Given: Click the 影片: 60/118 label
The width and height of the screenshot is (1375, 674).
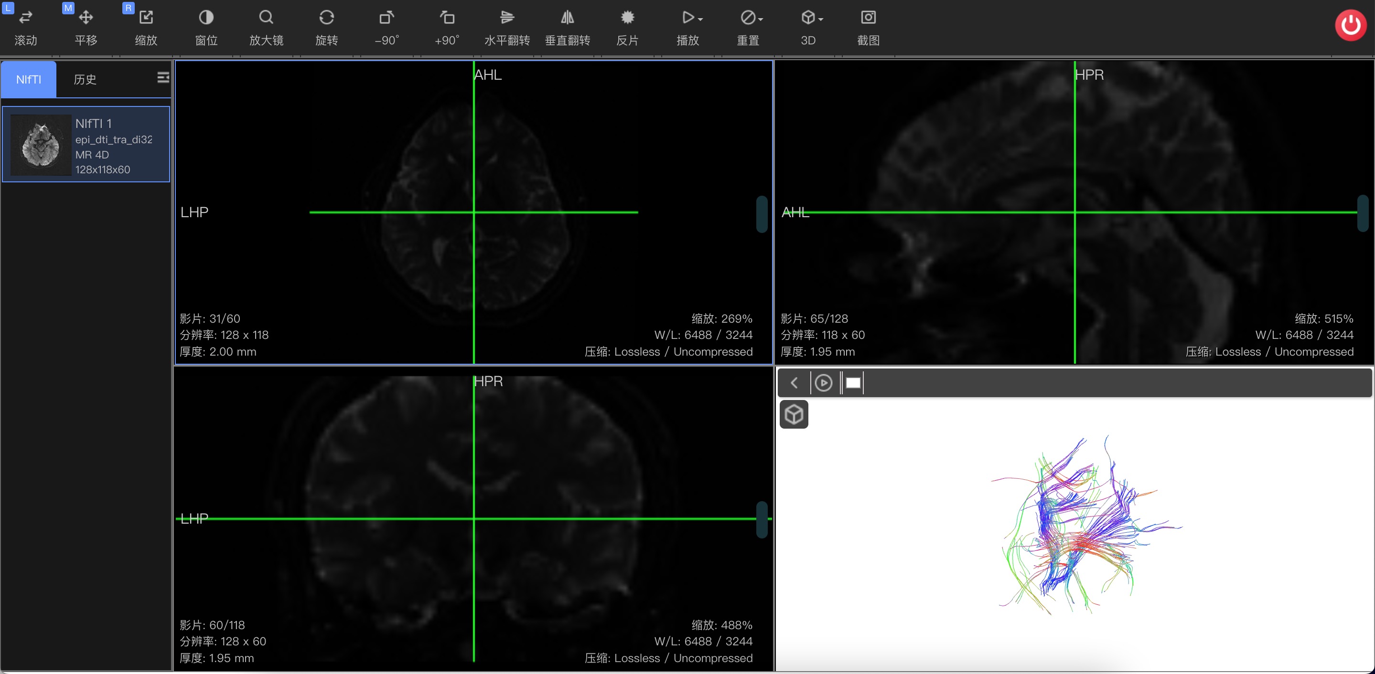Looking at the screenshot, I should click(212, 625).
